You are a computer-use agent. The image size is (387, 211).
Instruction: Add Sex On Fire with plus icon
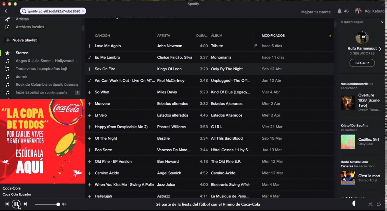tap(89, 69)
